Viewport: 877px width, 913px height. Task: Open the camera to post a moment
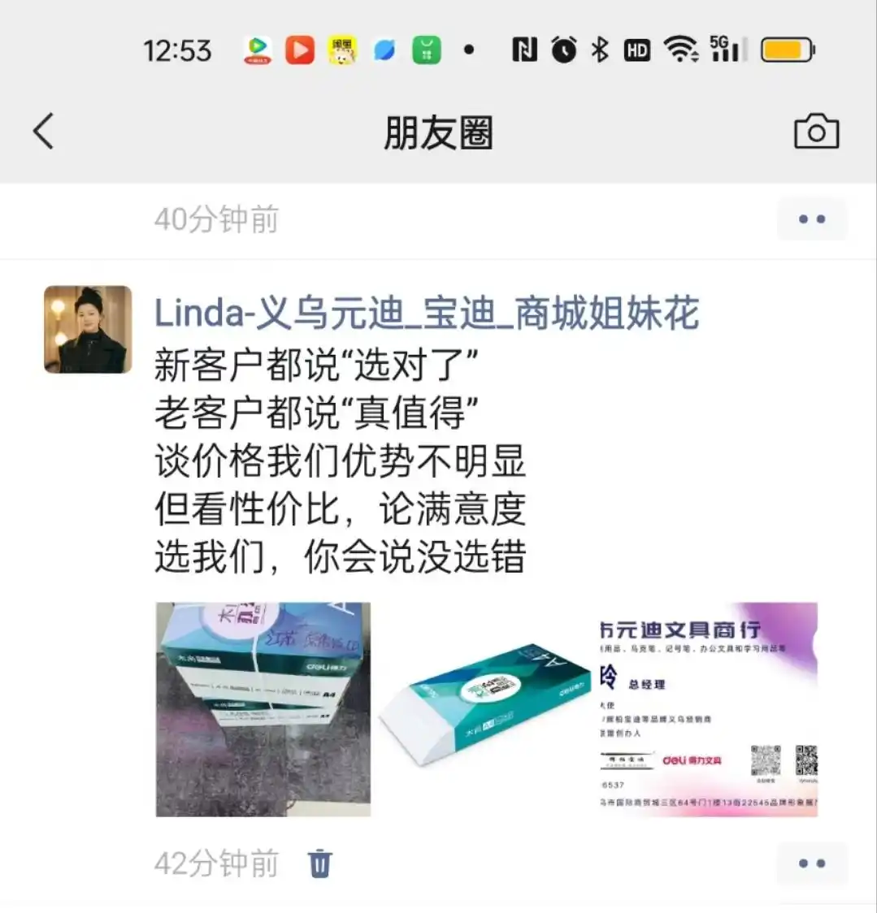tap(816, 132)
